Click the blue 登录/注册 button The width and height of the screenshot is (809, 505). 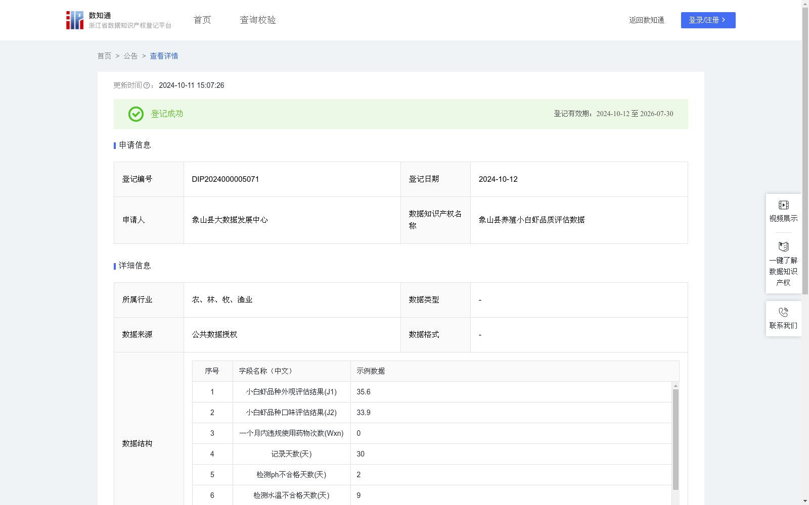click(x=708, y=20)
